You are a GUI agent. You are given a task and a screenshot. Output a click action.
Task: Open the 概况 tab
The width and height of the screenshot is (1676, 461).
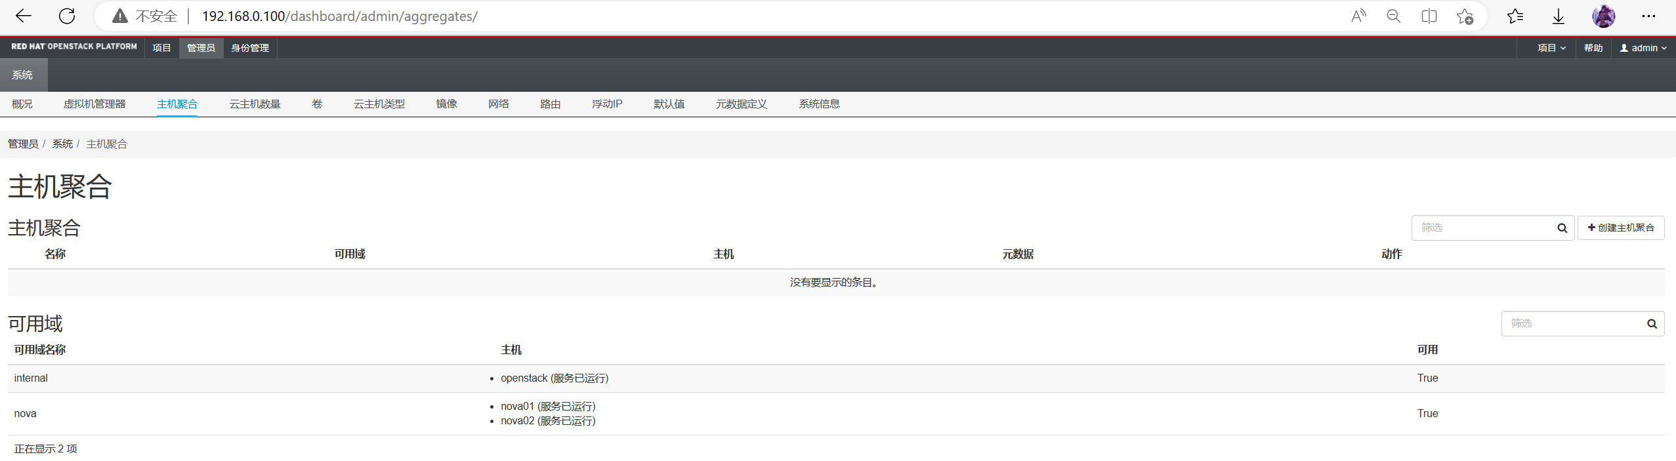(x=22, y=104)
